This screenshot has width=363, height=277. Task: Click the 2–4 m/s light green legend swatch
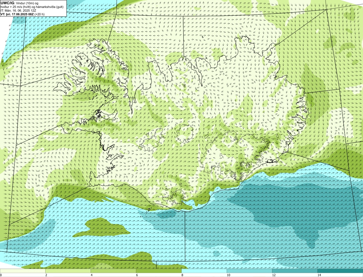(68, 271)
